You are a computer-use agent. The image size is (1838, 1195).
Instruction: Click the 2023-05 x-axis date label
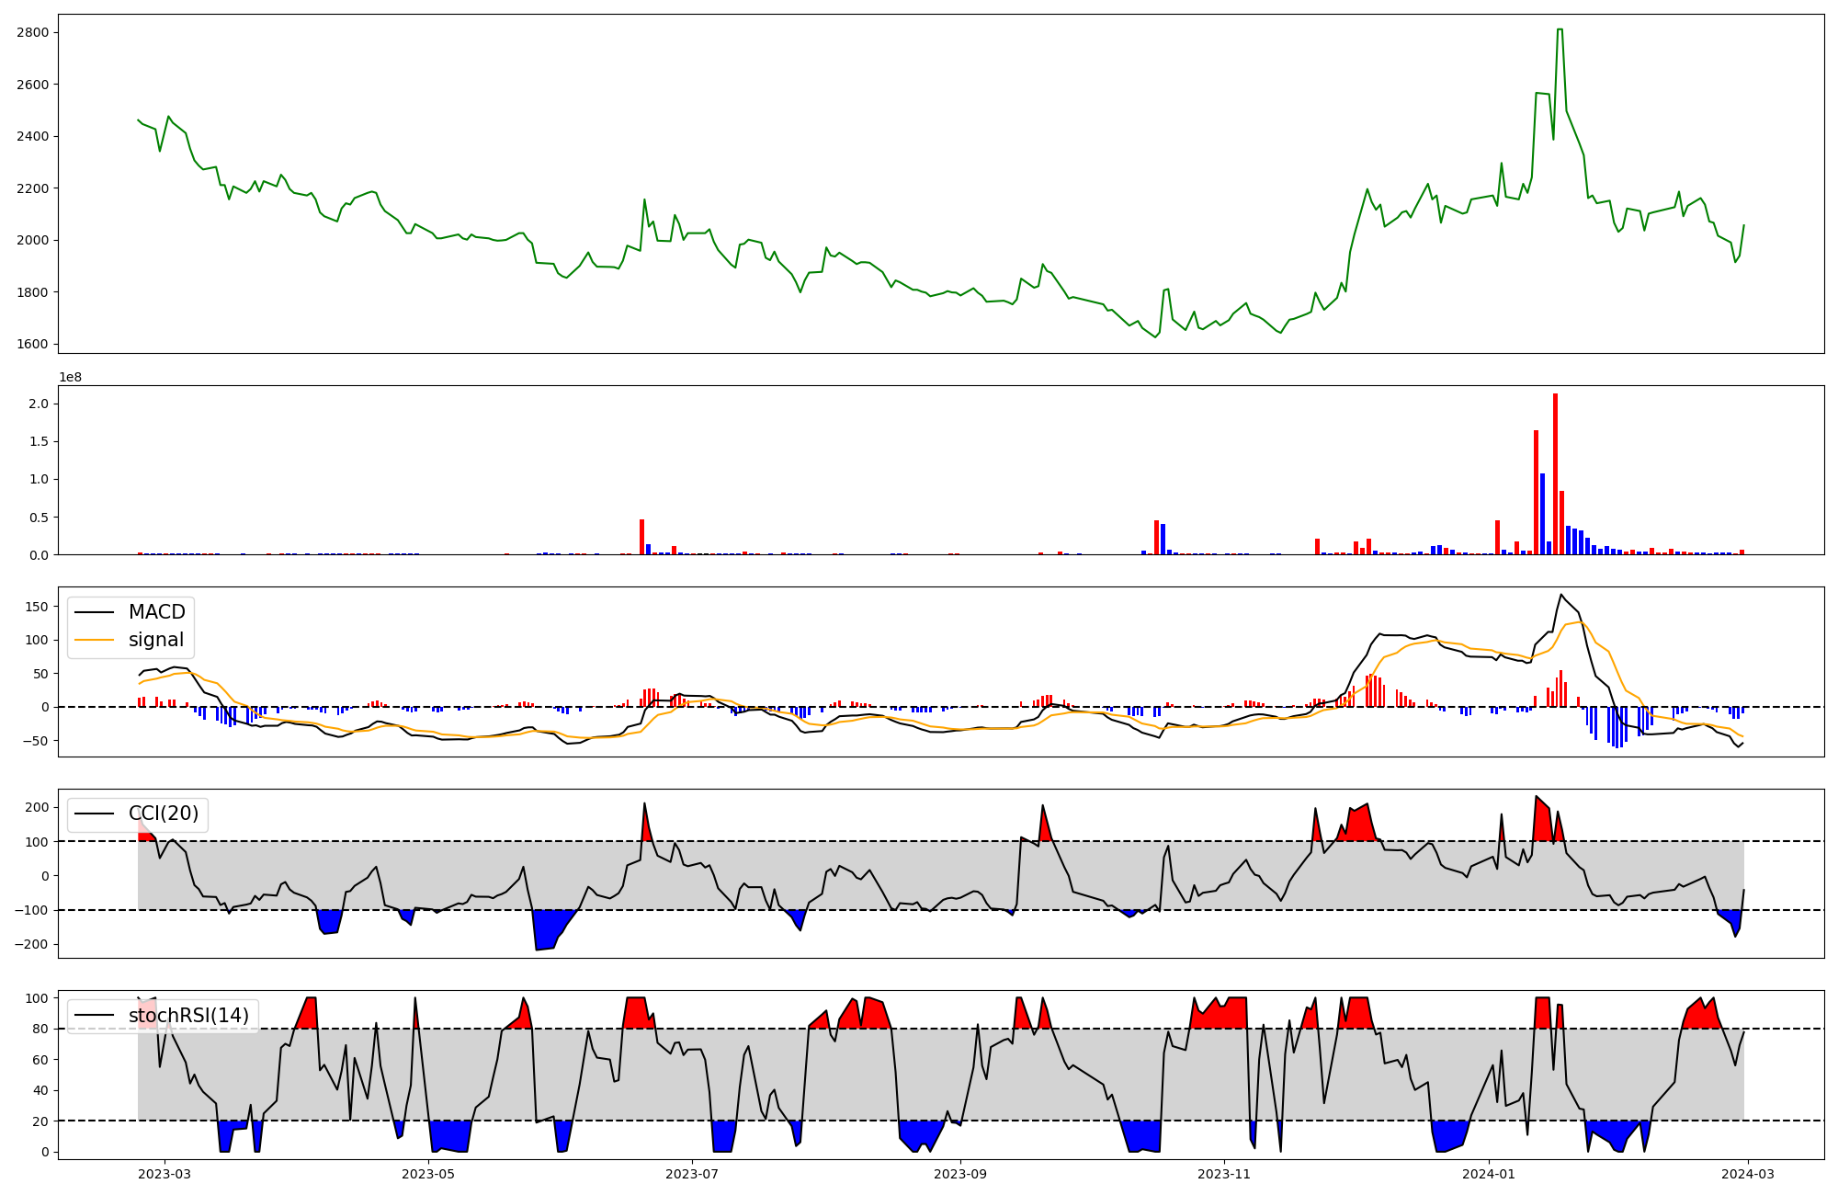pyautogui.click(x=428, y=1174)
